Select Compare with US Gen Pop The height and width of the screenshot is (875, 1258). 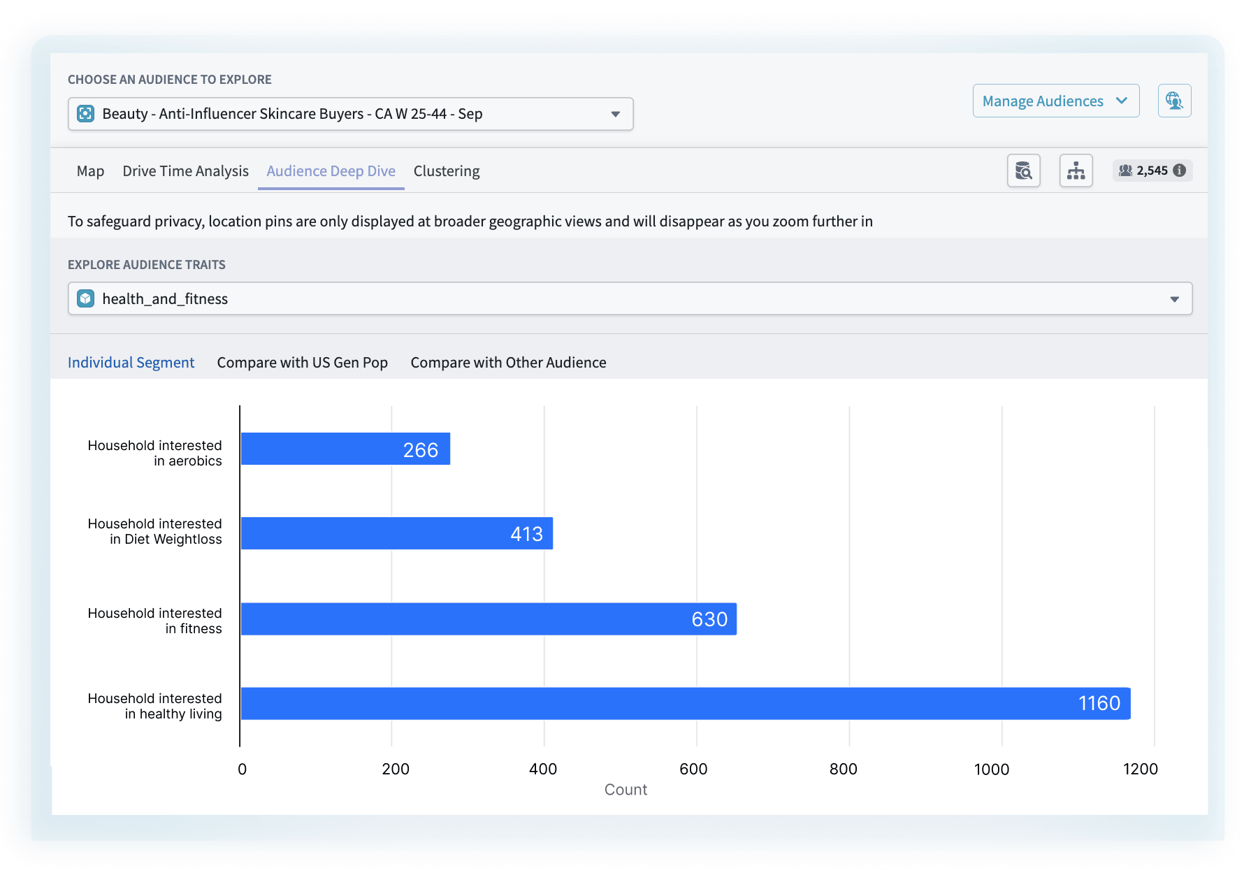[302, 363]
